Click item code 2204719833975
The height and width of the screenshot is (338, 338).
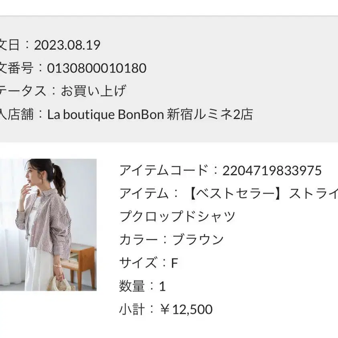[x=272, y=170]
